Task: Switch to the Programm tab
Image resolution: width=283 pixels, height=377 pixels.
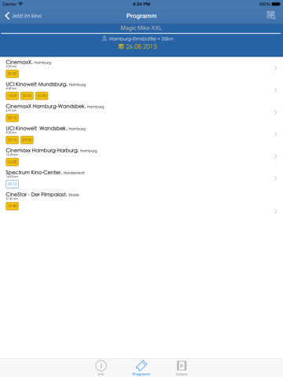Action: click(x=141, y=368)
